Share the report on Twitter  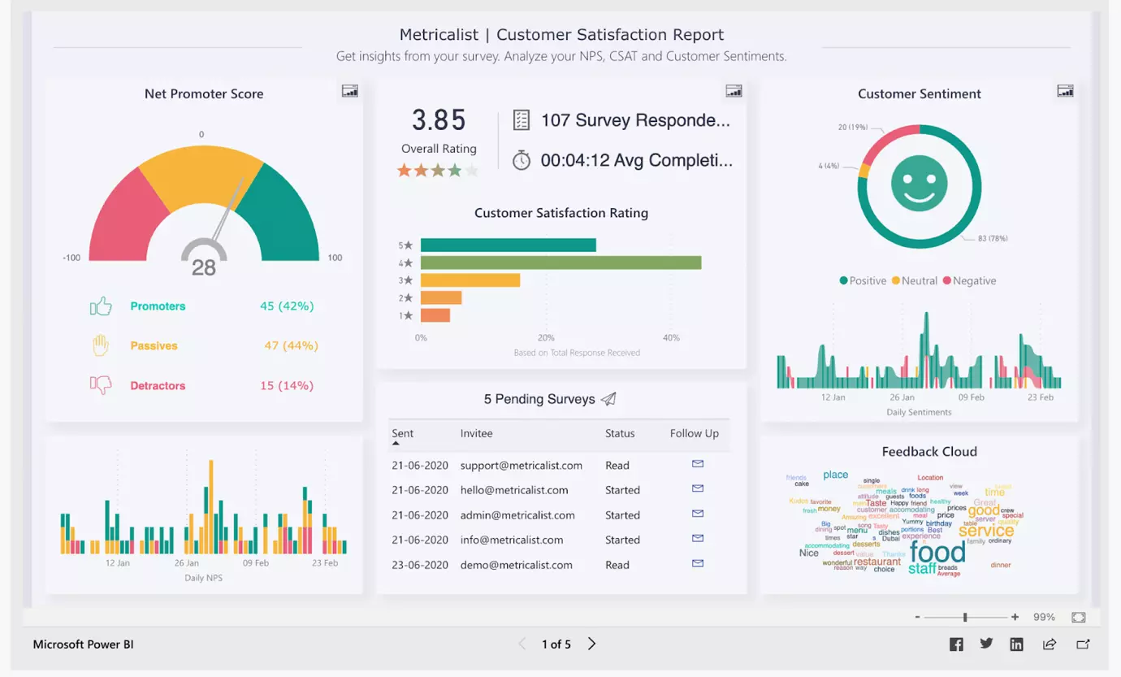click(986, 643)
